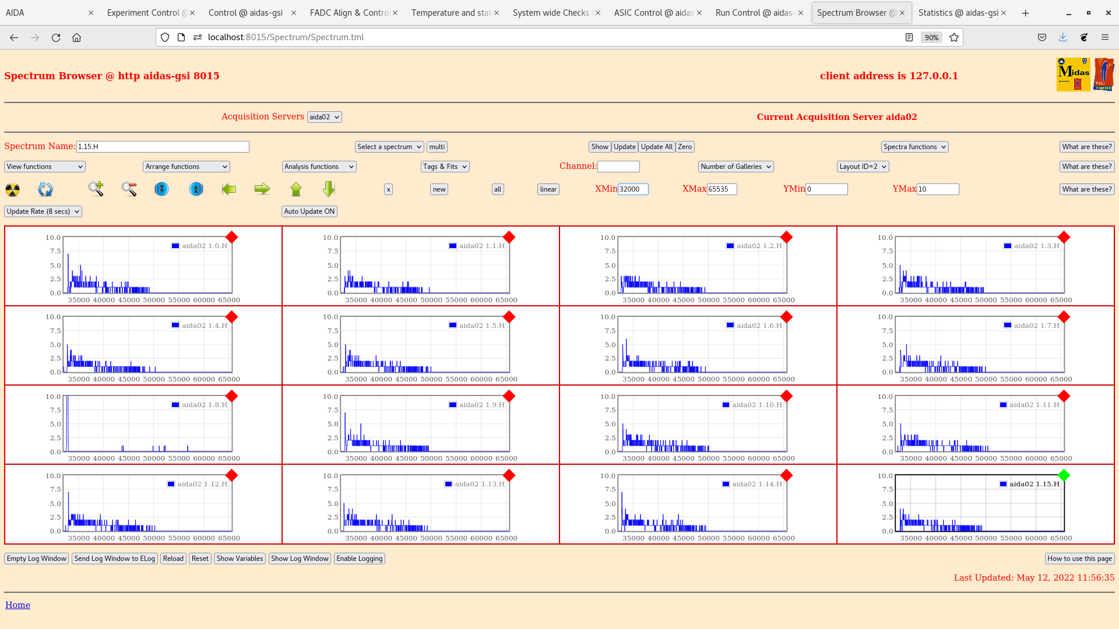Toggle the Auto Update ON button
The image size is (1119, 629).
309,211
